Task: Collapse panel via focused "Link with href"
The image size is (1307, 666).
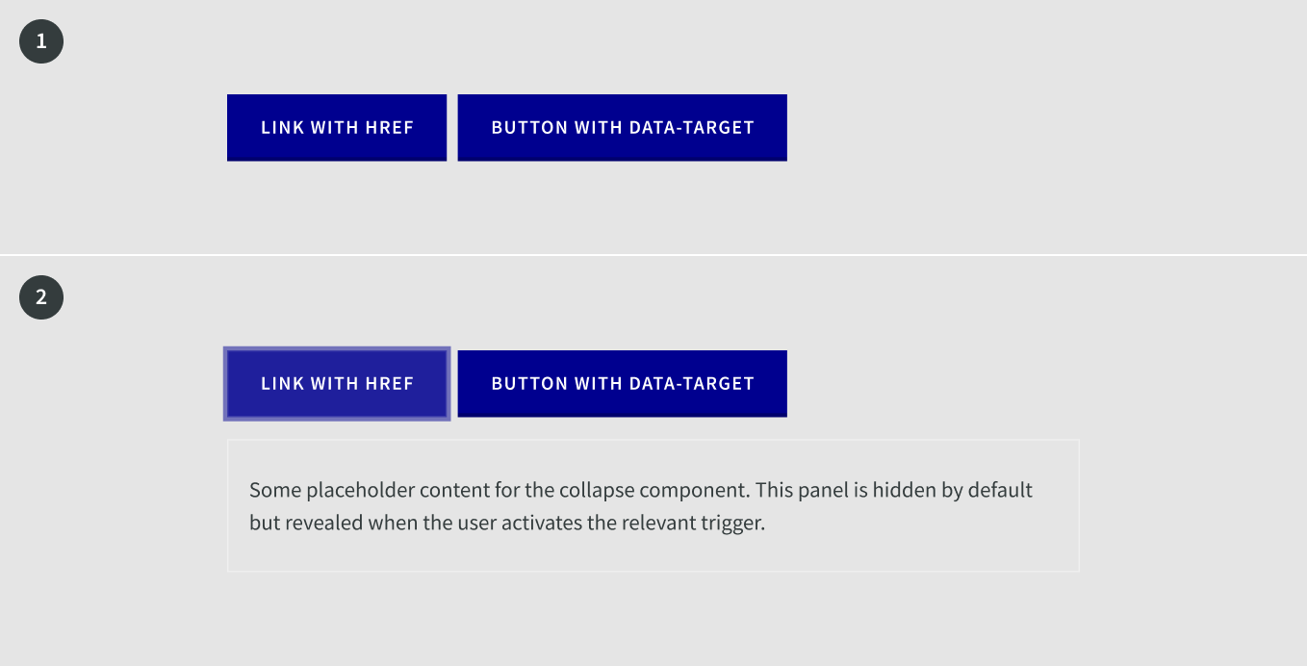Action: tap(337, 383)
